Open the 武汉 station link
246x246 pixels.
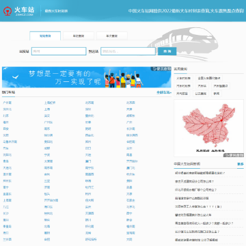pyautogui.click(x=47, y=115)
